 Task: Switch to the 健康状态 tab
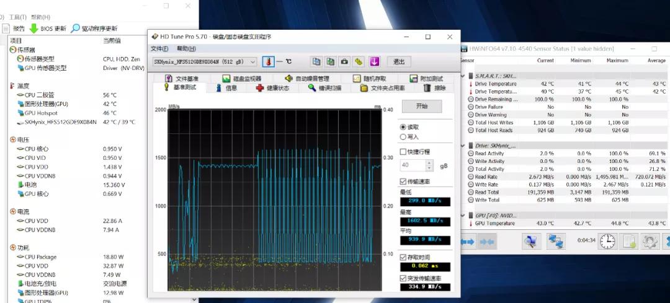[272, 88]
